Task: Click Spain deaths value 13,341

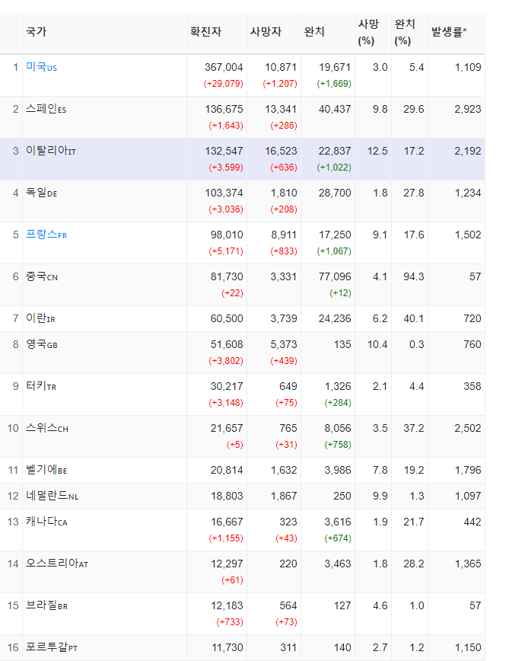Action: tap(281, 109)
